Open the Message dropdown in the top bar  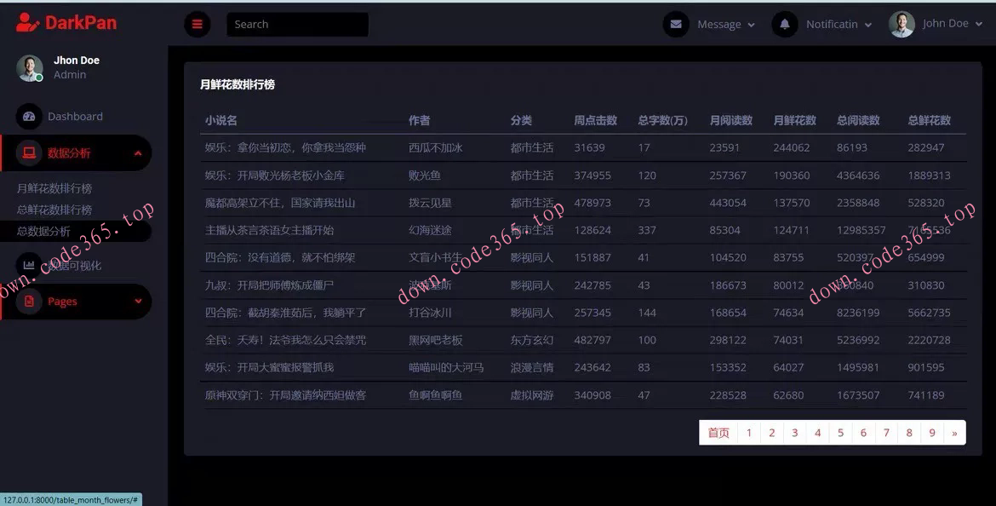pyautogui.click(x=719, y=24)
